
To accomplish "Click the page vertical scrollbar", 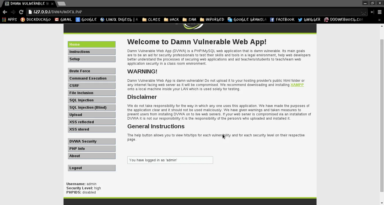I will point(382,115).
